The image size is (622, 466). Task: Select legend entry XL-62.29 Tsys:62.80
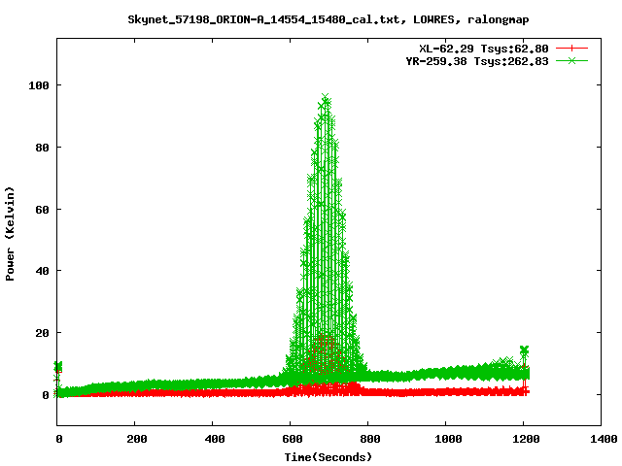coord(484,49)
